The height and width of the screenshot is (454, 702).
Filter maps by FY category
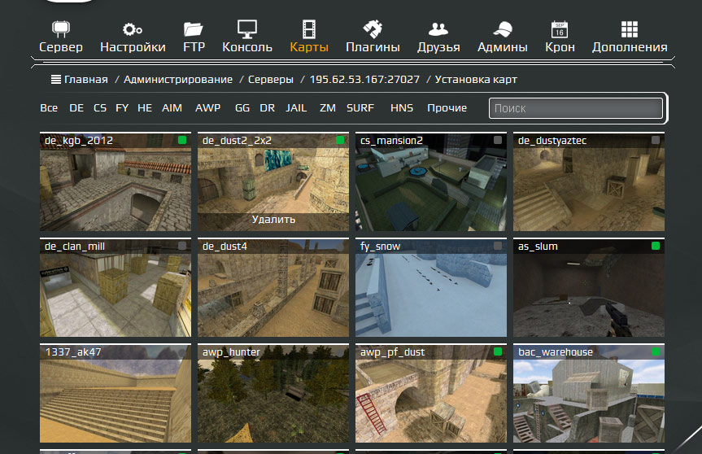(122, 108)
